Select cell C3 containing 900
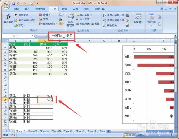This screenshot has width=179, height=139. 45,52
